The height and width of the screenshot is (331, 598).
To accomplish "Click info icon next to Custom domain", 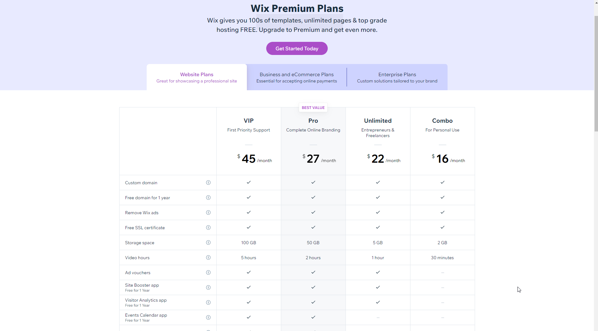I will [x=208, y=183].
